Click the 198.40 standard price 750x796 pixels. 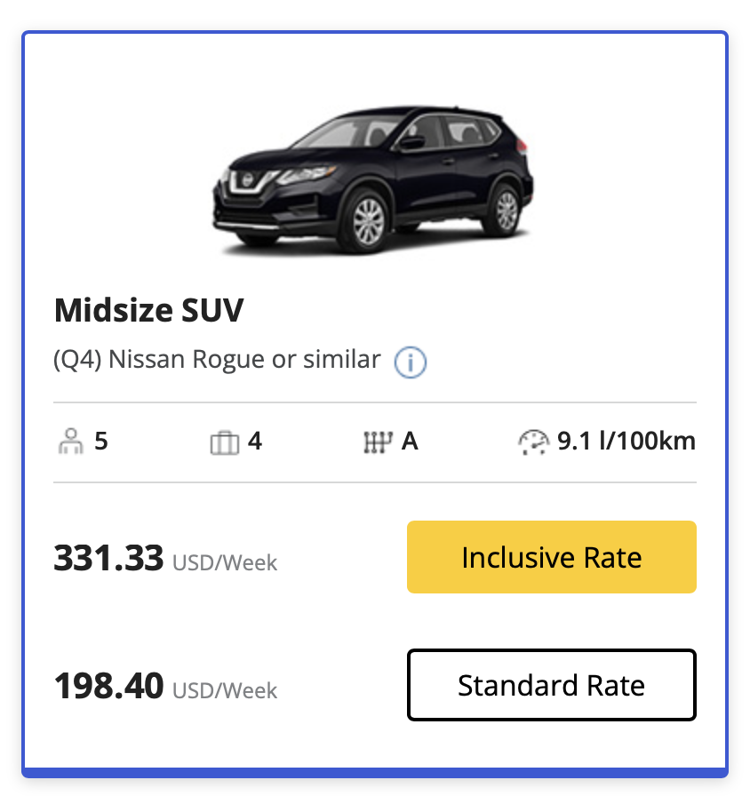click(109, 686)
